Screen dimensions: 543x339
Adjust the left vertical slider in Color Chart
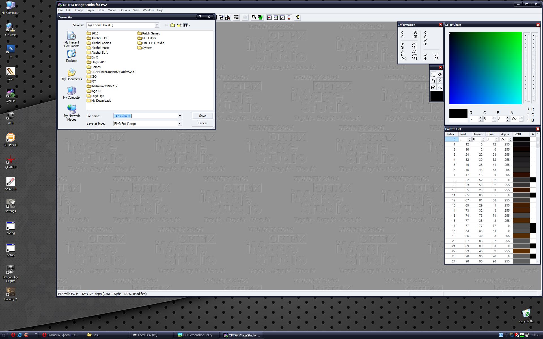pos(526,68)
